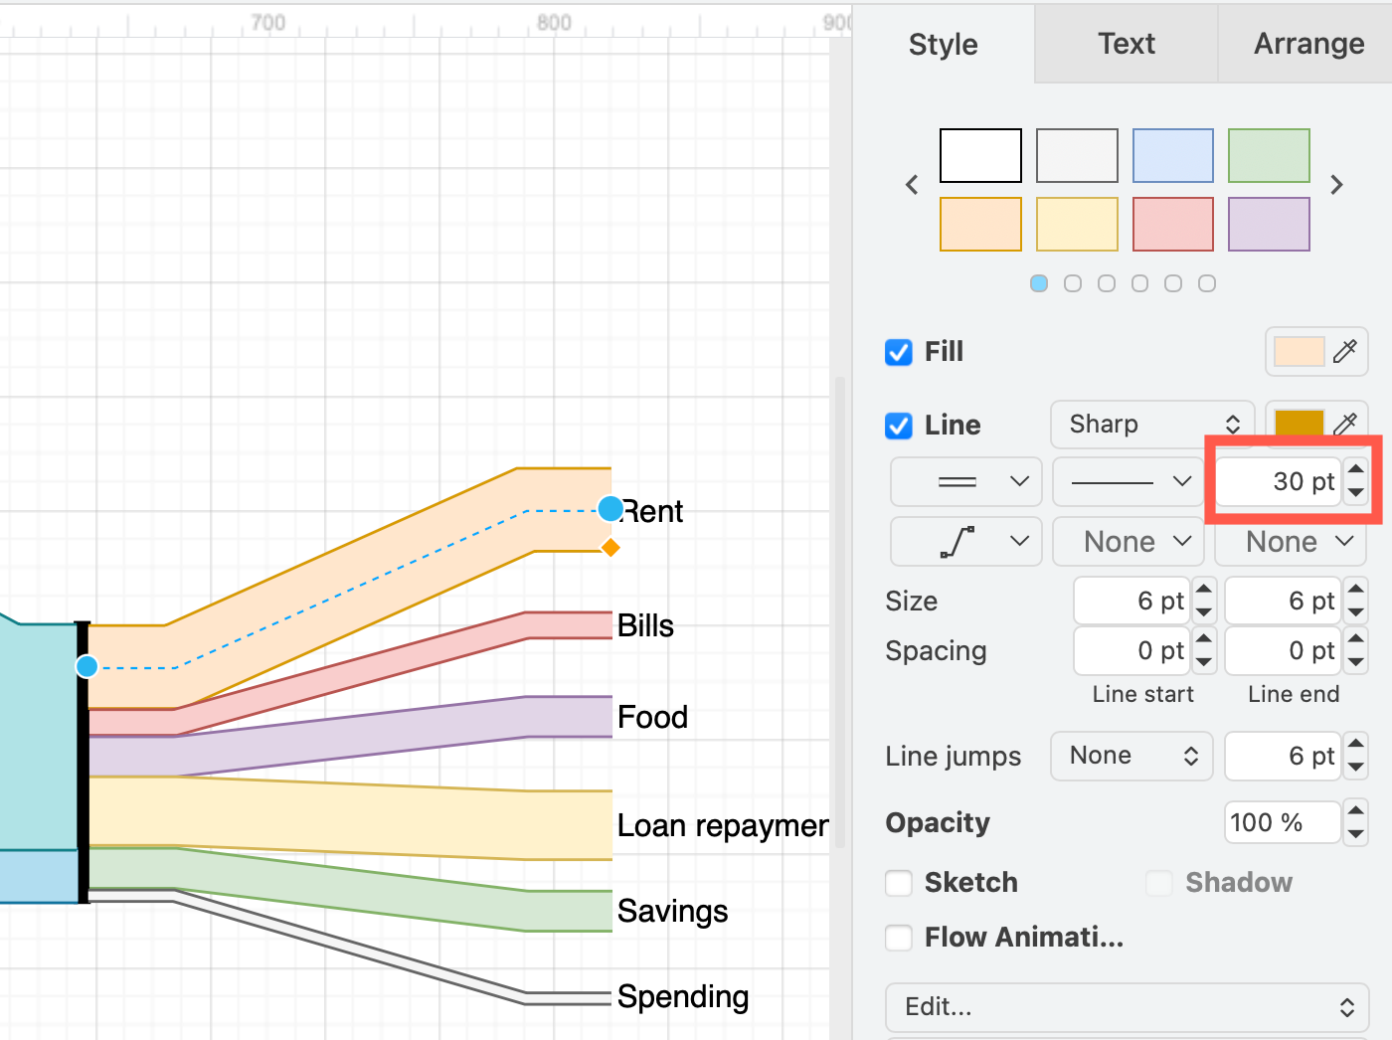The image size is (1392, 1040).
Task: Open the Line jumps dropdown
Action: (1131, 756)
